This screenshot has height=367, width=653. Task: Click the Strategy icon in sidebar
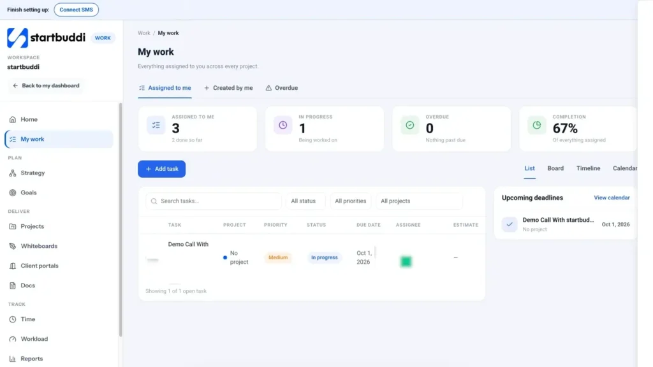coord(13,173)
